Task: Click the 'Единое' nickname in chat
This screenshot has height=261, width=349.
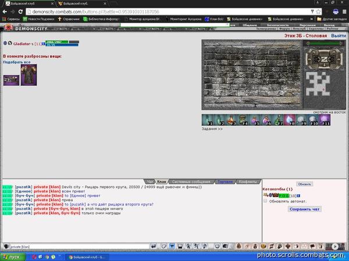Action: pyautogui.click(x=24, y=191)
